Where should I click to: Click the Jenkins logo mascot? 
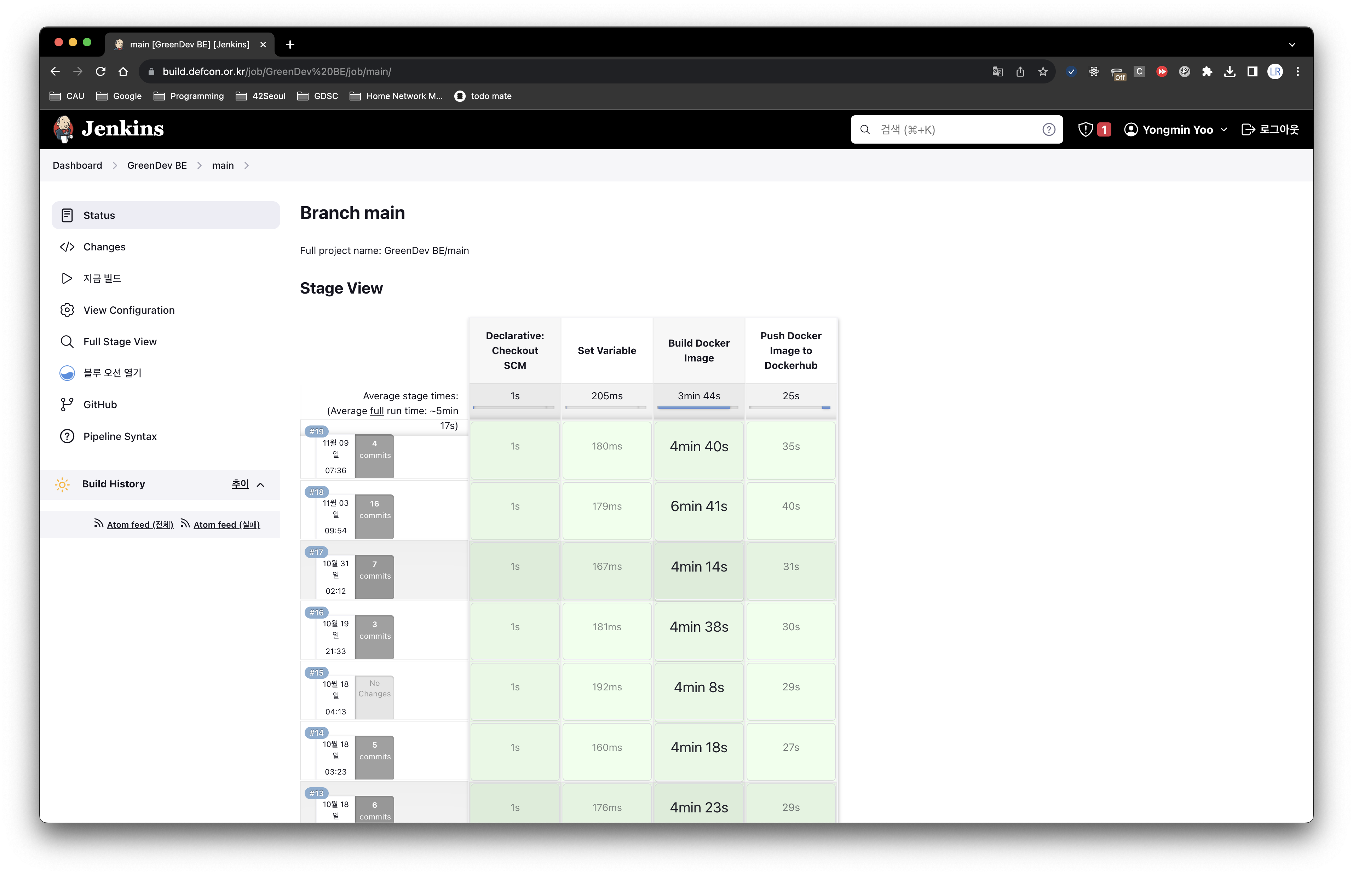pyautogui.click(x=63, y=129)
